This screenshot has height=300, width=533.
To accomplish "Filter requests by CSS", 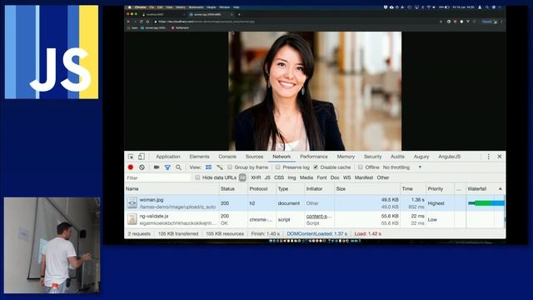I will pos(279,177).
